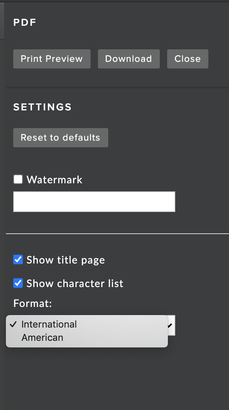Image resolution: width=229 pixels, height=410 pixels.
Task: Download the PDF file
Action: (x=129, y=59)
